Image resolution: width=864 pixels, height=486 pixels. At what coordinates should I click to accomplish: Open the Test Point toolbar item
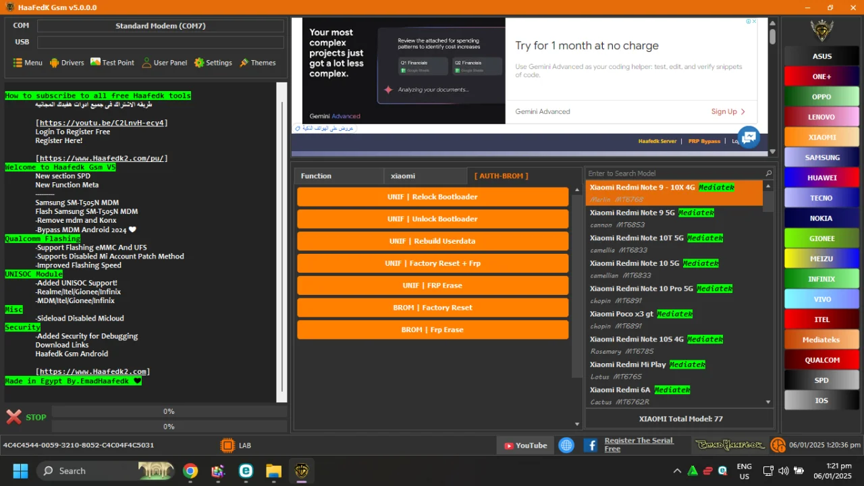click(x=112, y=63)
